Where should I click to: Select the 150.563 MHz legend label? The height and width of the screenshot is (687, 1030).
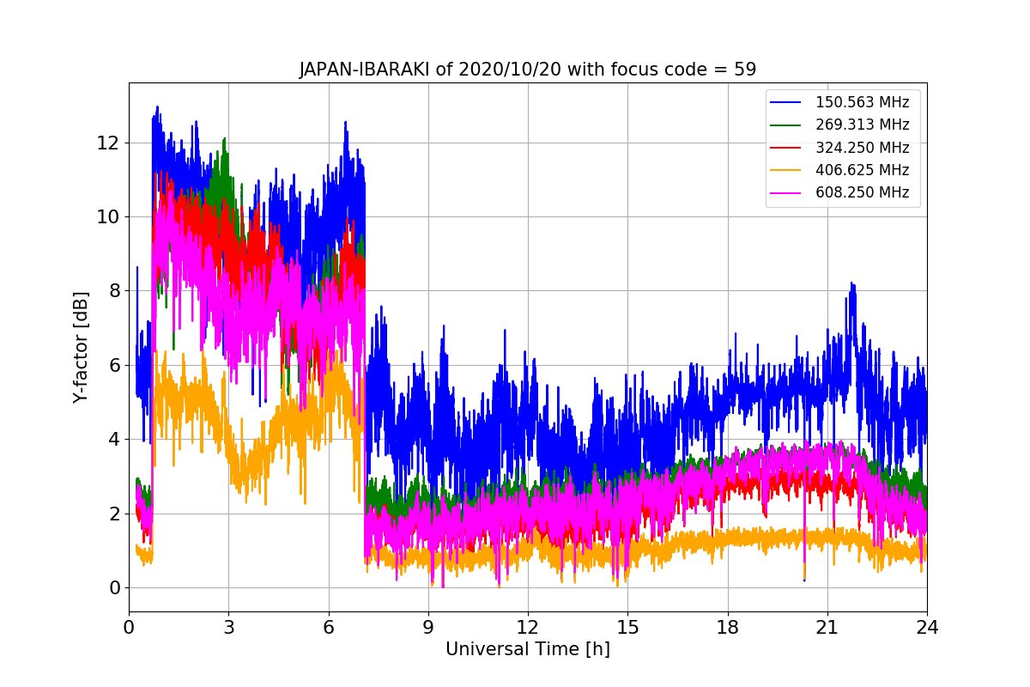click(x=862, y=103)
